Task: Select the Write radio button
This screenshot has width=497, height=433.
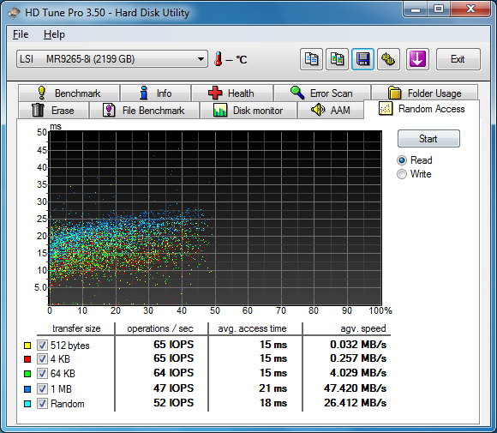Action: [402, 174]
